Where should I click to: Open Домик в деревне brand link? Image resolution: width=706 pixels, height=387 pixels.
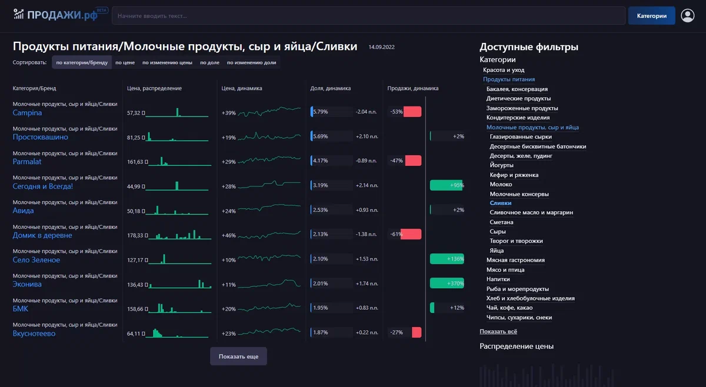42,235
